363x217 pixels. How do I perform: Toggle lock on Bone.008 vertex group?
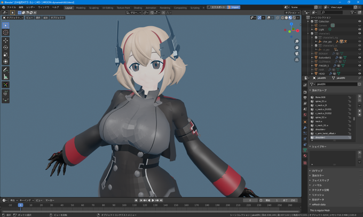(350, 97)
